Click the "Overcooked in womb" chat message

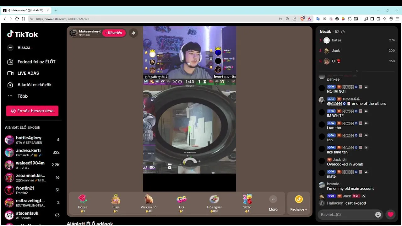345,164
